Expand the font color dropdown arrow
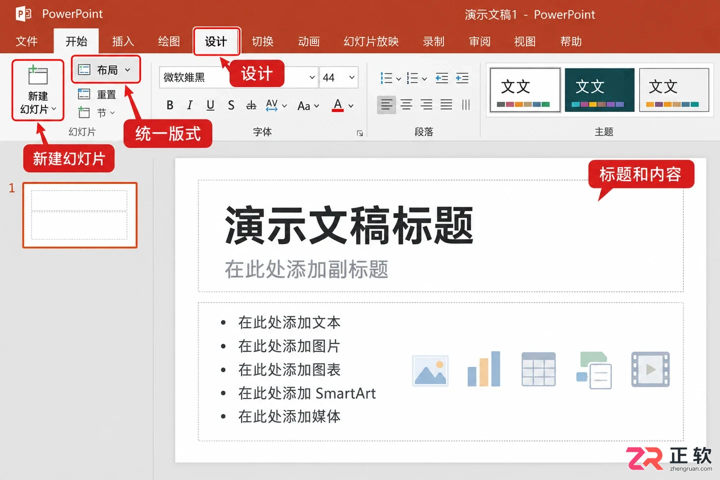This screenshot has height=480, width=720. (x=351, y=105)
